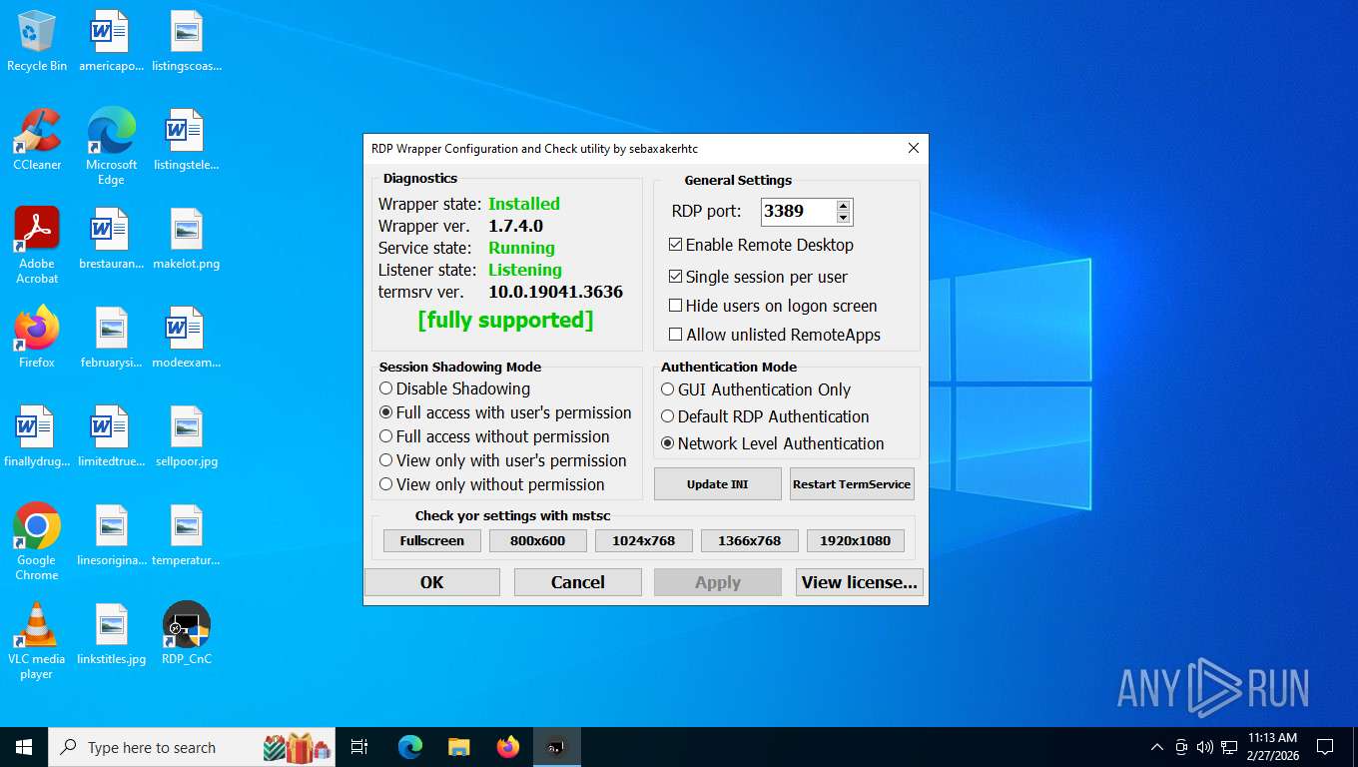
Task: Decrease RDP port with down arrow
Action: [843, 218]
